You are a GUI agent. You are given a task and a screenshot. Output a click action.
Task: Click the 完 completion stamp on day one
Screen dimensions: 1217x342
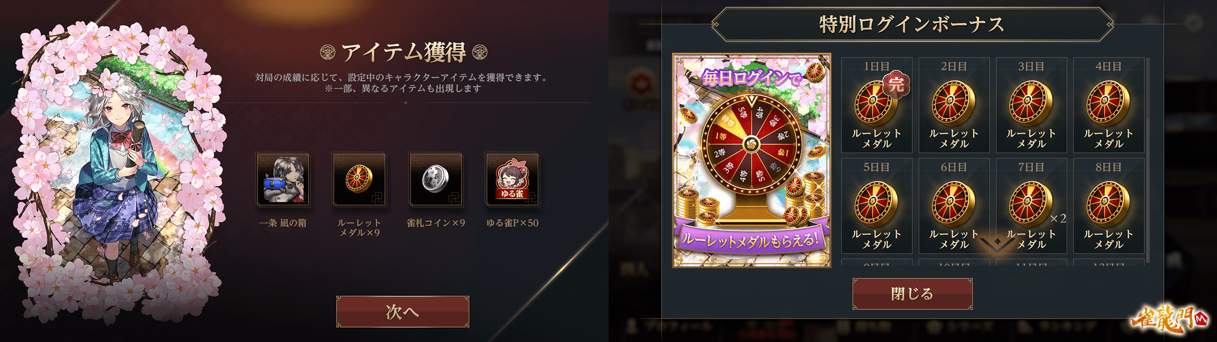click(x=897, y=85)
